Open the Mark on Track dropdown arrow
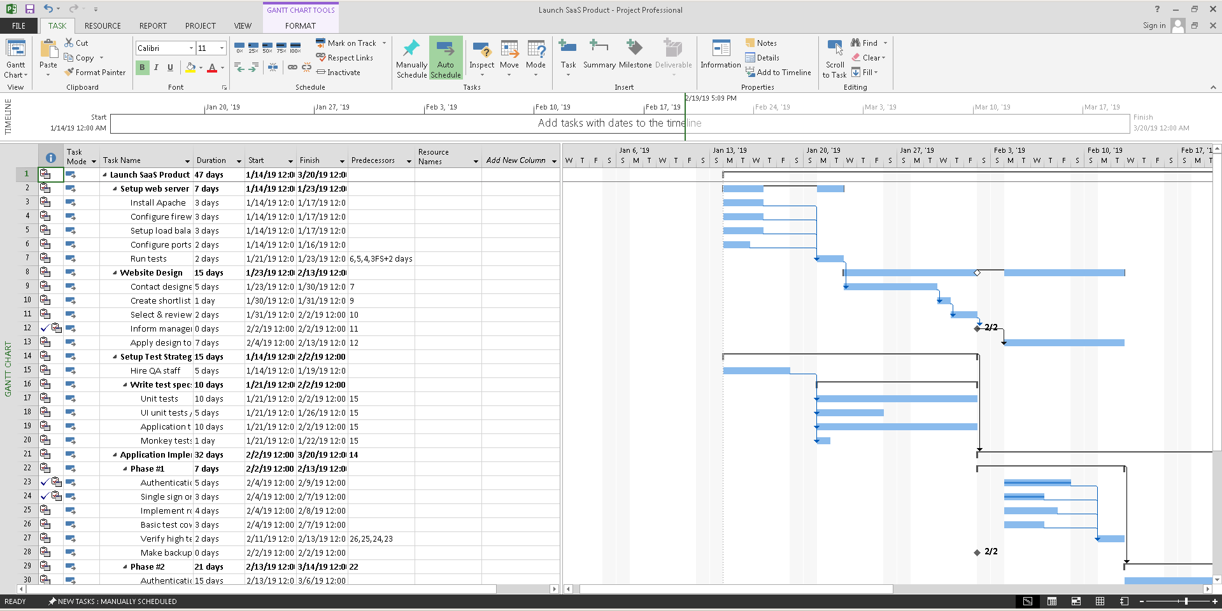 (x=384, y=43)
